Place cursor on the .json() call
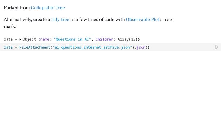This screenshot has width=221, height=138. pos(142,47)
